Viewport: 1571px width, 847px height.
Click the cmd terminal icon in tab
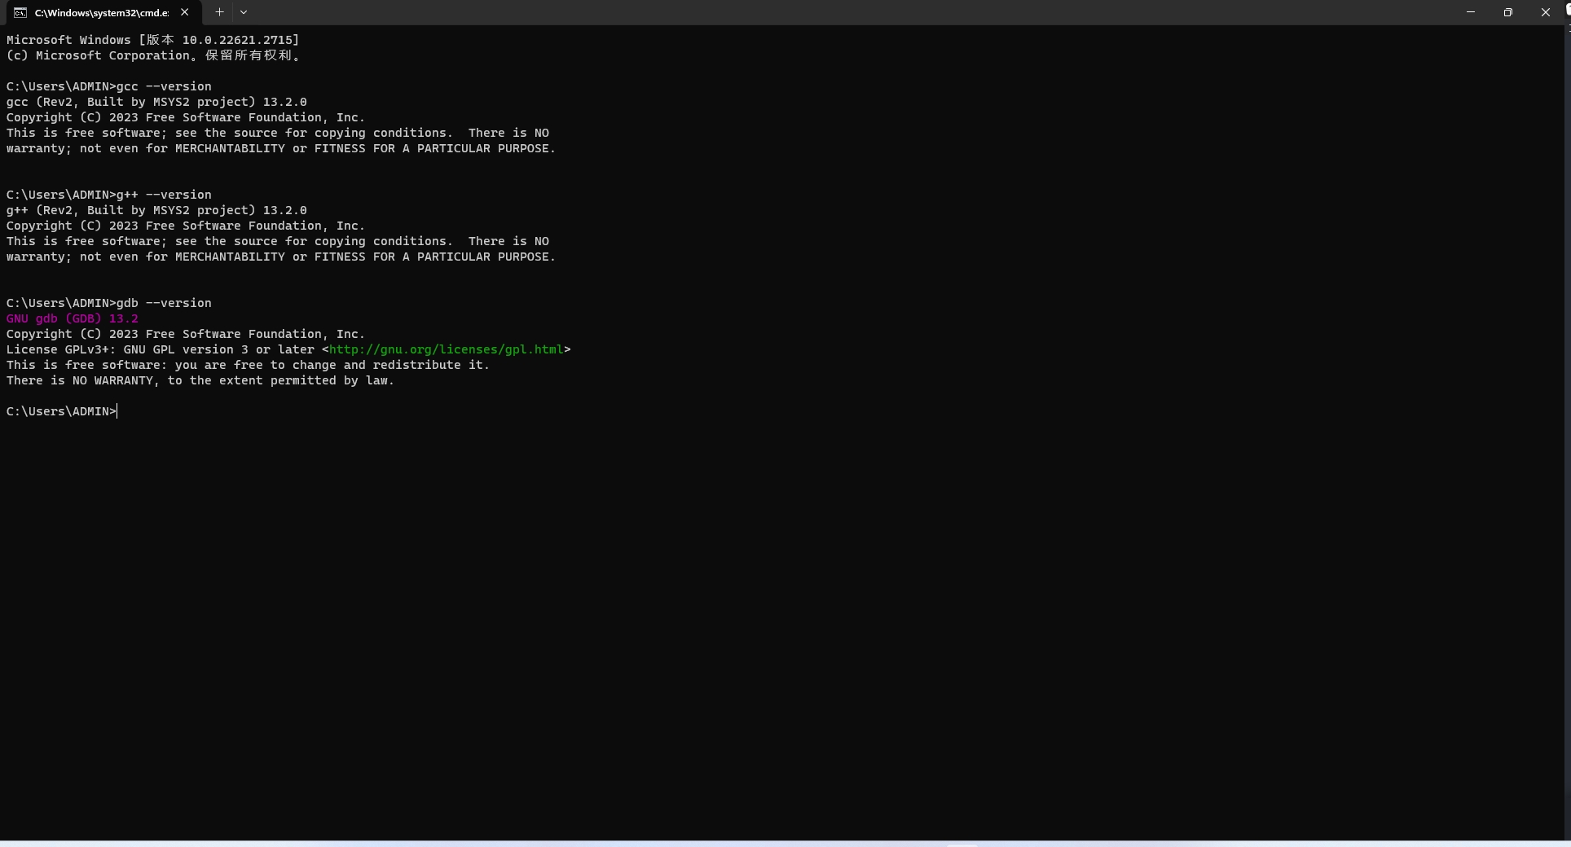pyautogui.click(x=20, y=12)
